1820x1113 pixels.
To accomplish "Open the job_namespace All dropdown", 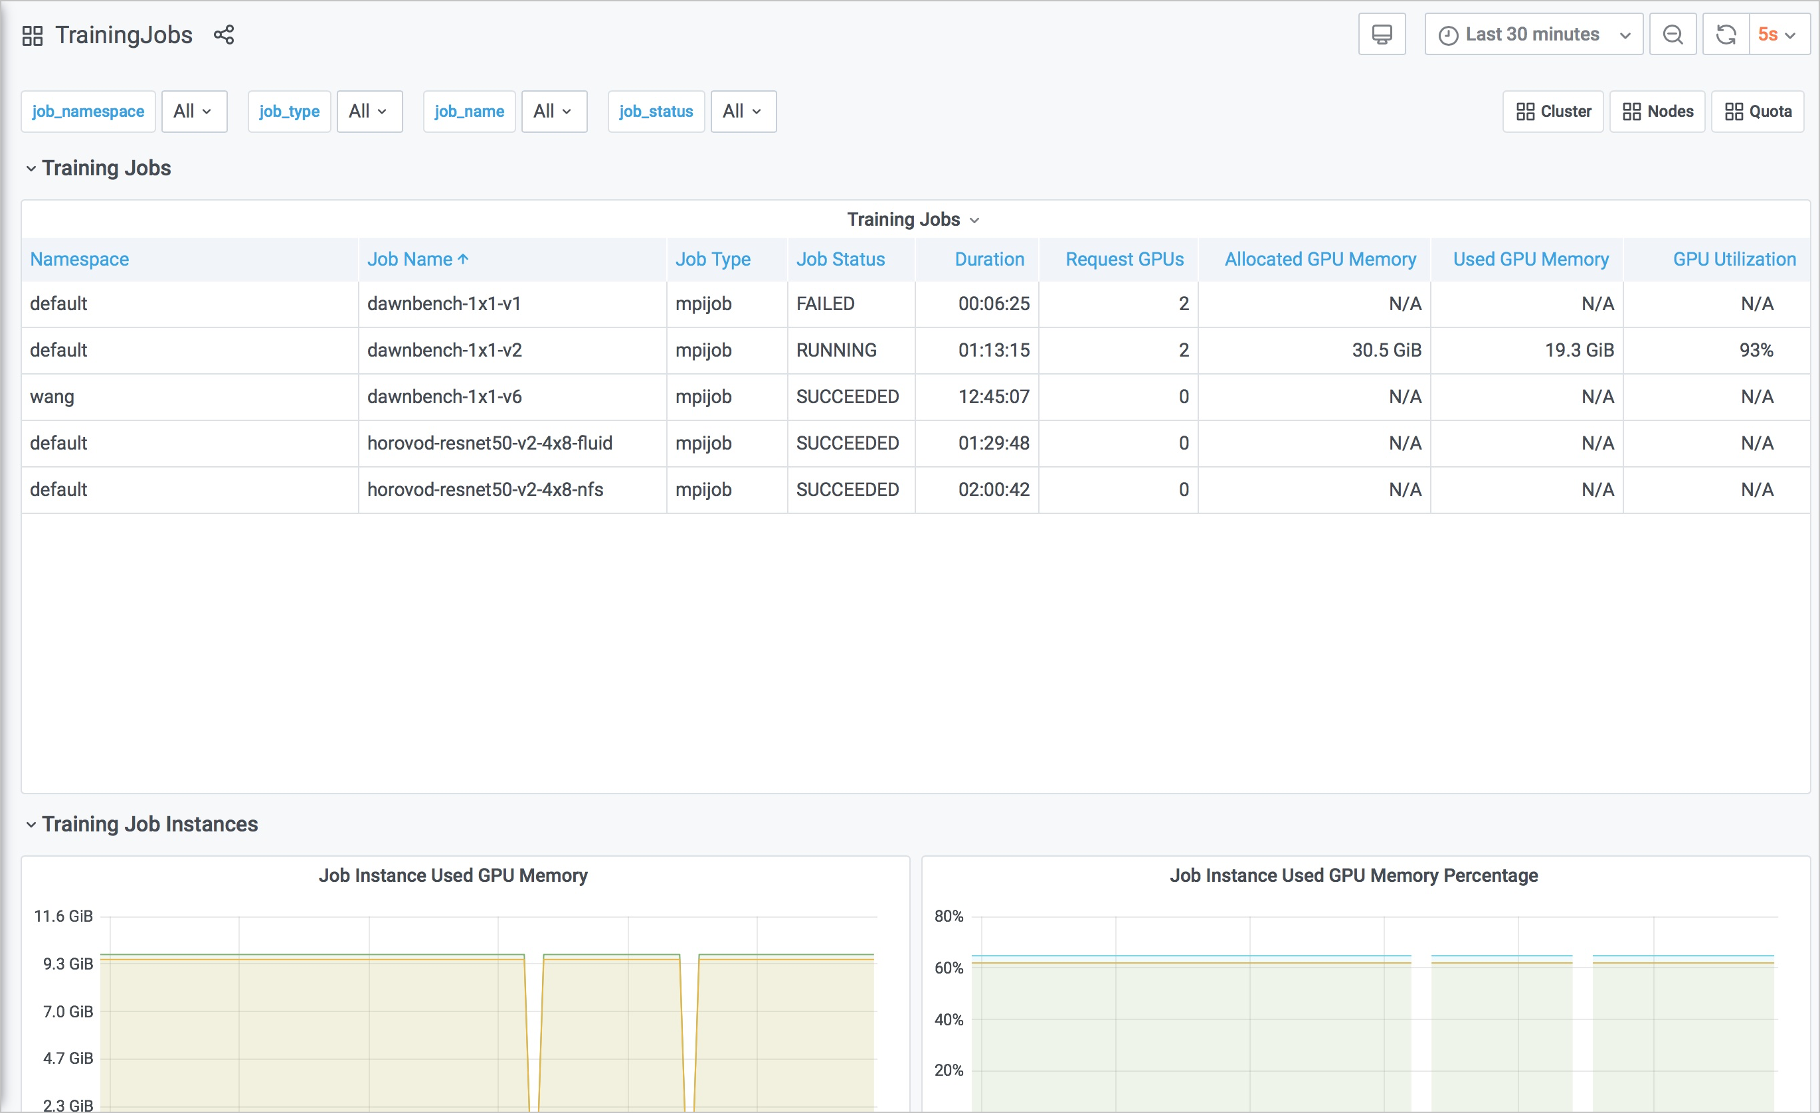I will coord(193,112).
